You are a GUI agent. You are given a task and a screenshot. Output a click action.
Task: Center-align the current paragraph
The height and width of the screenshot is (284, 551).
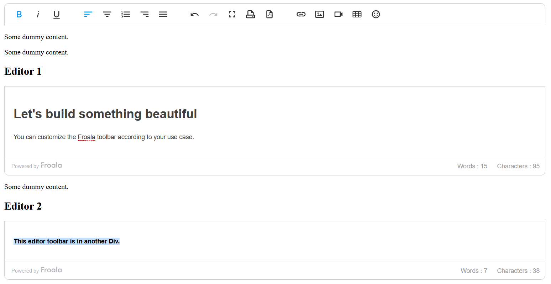point(107,14)
